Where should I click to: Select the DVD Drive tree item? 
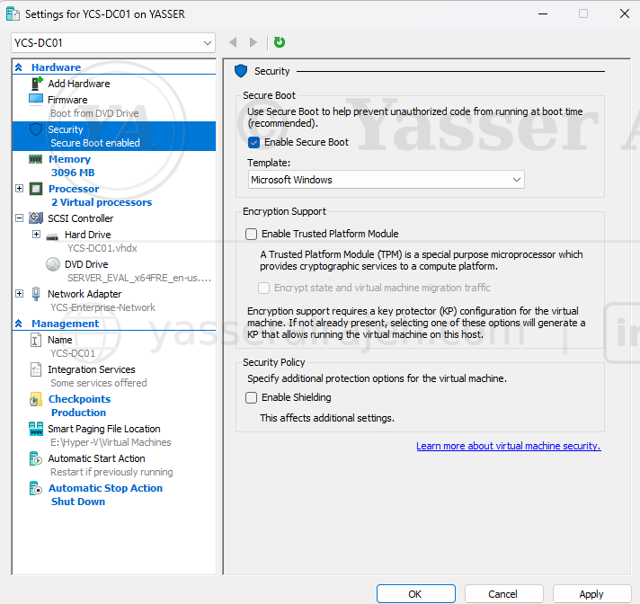coord(86,264)
